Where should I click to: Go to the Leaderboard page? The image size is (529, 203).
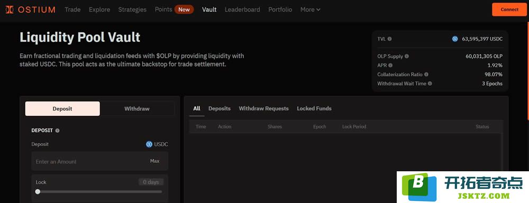tap(242, 10)
